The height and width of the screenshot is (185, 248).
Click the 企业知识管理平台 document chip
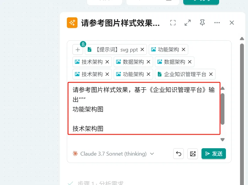click(182, 74)
